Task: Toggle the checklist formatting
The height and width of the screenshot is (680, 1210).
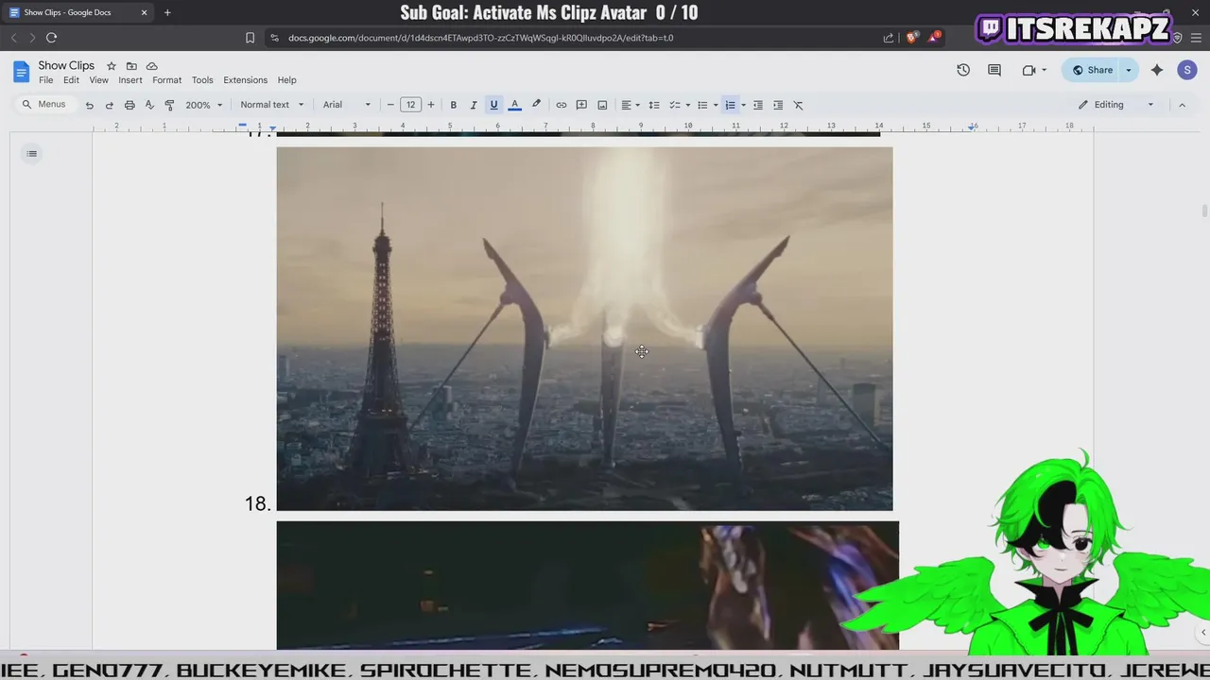Action: (x=675, y=105)
